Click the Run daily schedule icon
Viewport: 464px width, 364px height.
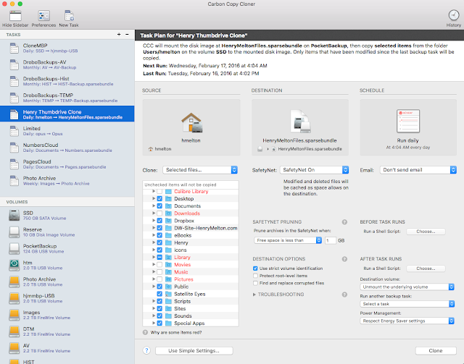tap(408, 121)
